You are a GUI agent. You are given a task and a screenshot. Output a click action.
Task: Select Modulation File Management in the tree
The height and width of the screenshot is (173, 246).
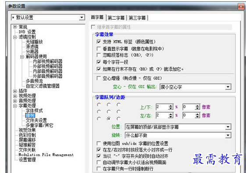click(x=46, y=155)
